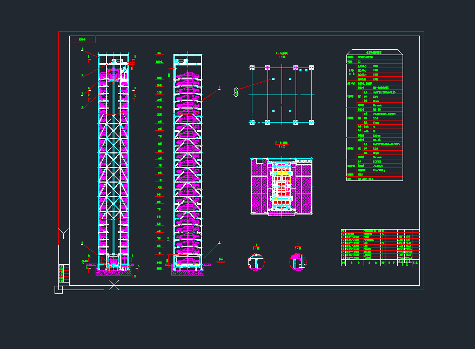Select the double-circle balloon beside column plan
This screenshot has width=475, height=349.
(236, 92)
